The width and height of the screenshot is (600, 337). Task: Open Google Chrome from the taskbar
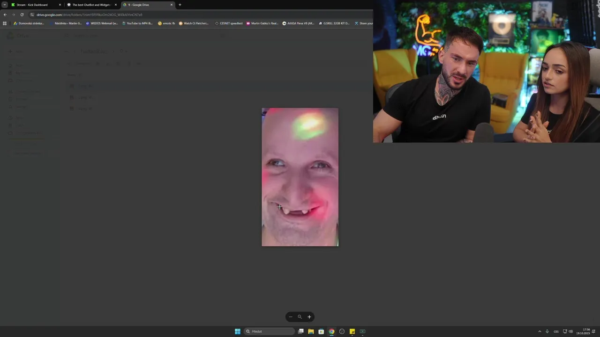tap(331, 331)
